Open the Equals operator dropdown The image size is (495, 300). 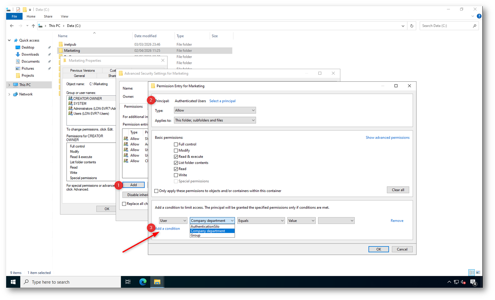pos(261,221)
